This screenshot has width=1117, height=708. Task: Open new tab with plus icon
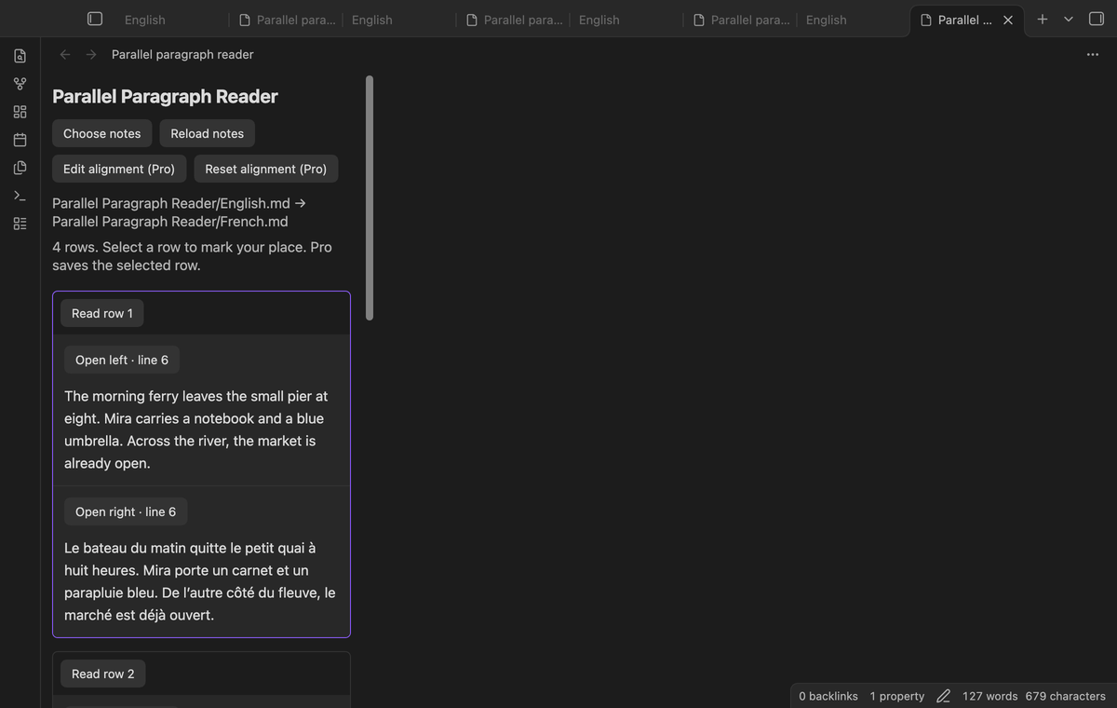(1043, 19)
